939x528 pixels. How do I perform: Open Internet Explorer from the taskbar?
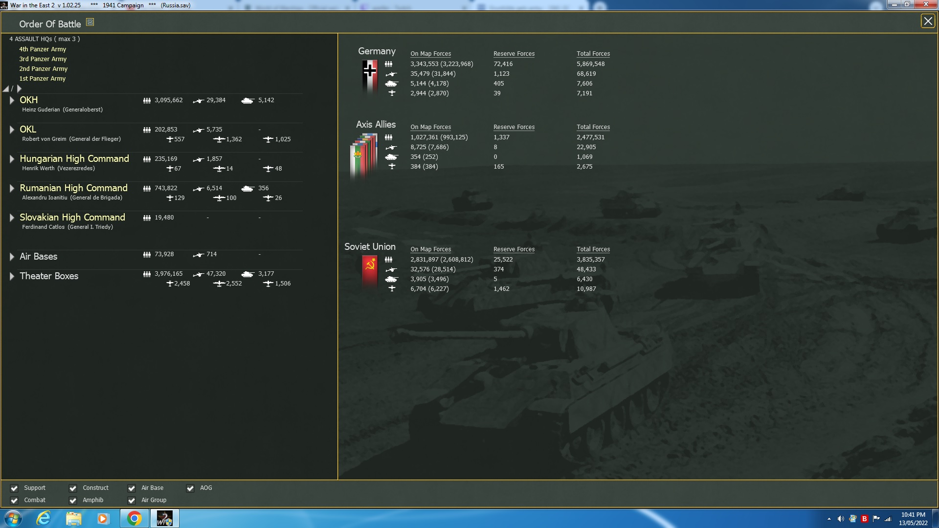coord(44,518)
